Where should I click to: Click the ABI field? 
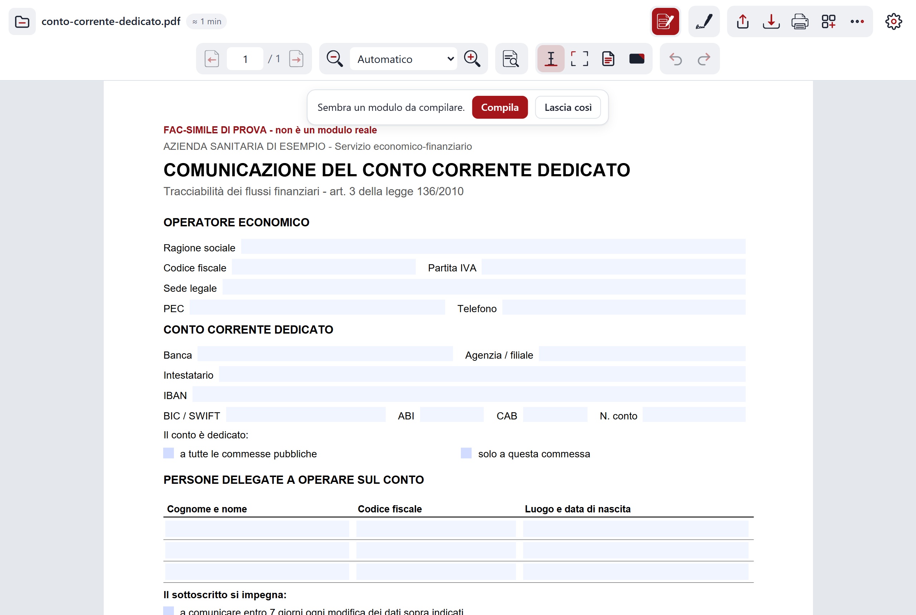452,414
